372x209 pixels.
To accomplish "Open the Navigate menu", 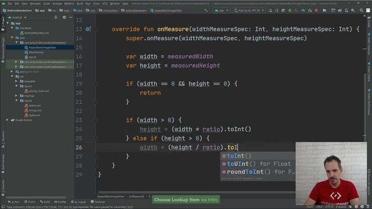I will click(x=35, y=3).
